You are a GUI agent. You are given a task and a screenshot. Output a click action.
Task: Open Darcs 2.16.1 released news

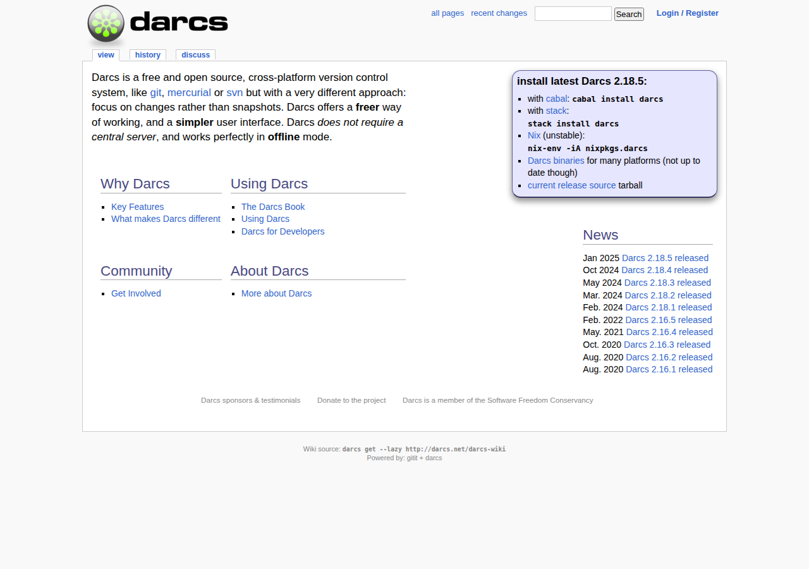point(669,369)
